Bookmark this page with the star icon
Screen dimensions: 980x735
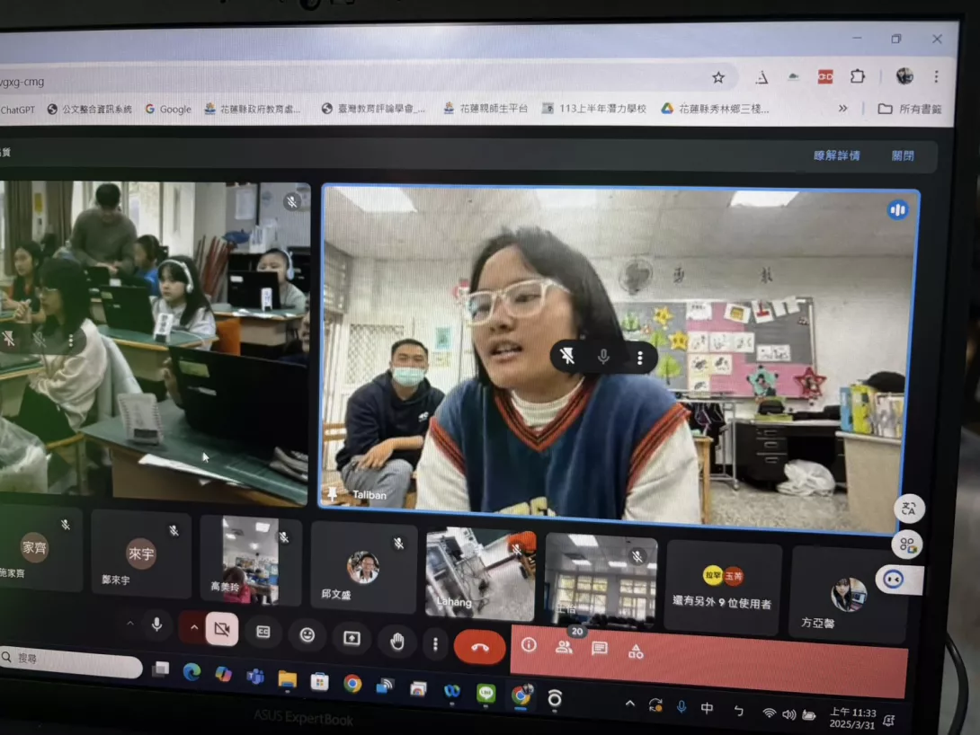(718, 77)
